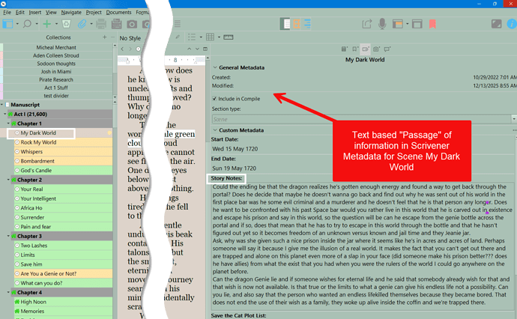Collapse the Chapter 1 folder
517x319 pixels.
tap(10, 123)
